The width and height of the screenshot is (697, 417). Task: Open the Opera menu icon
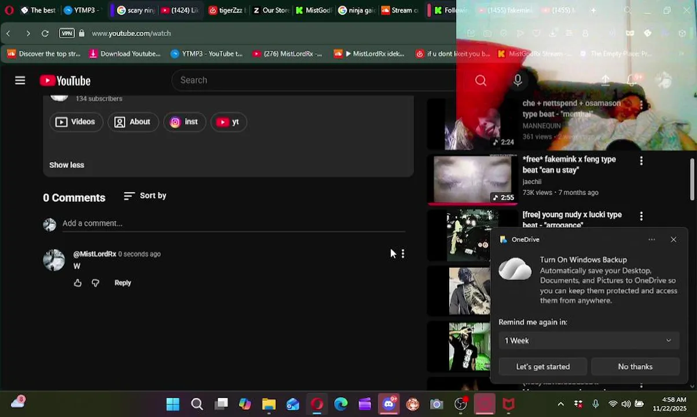click(x=9, y=10)
